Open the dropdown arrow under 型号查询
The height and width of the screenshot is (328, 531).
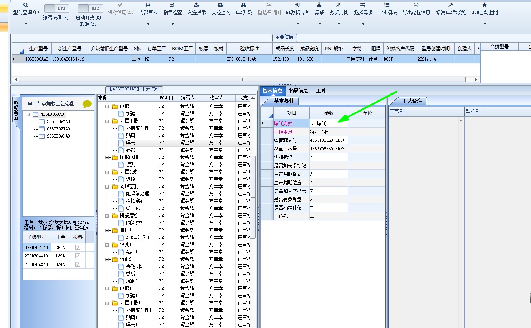(x=26, y=24)
